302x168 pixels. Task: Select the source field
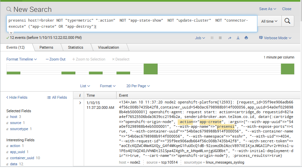click(16, 123)
